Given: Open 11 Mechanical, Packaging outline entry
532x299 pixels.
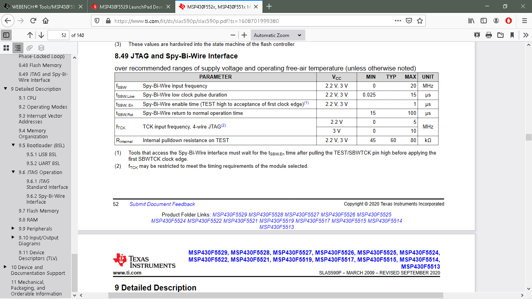Looking at the screenshot, I should (36, 288).
